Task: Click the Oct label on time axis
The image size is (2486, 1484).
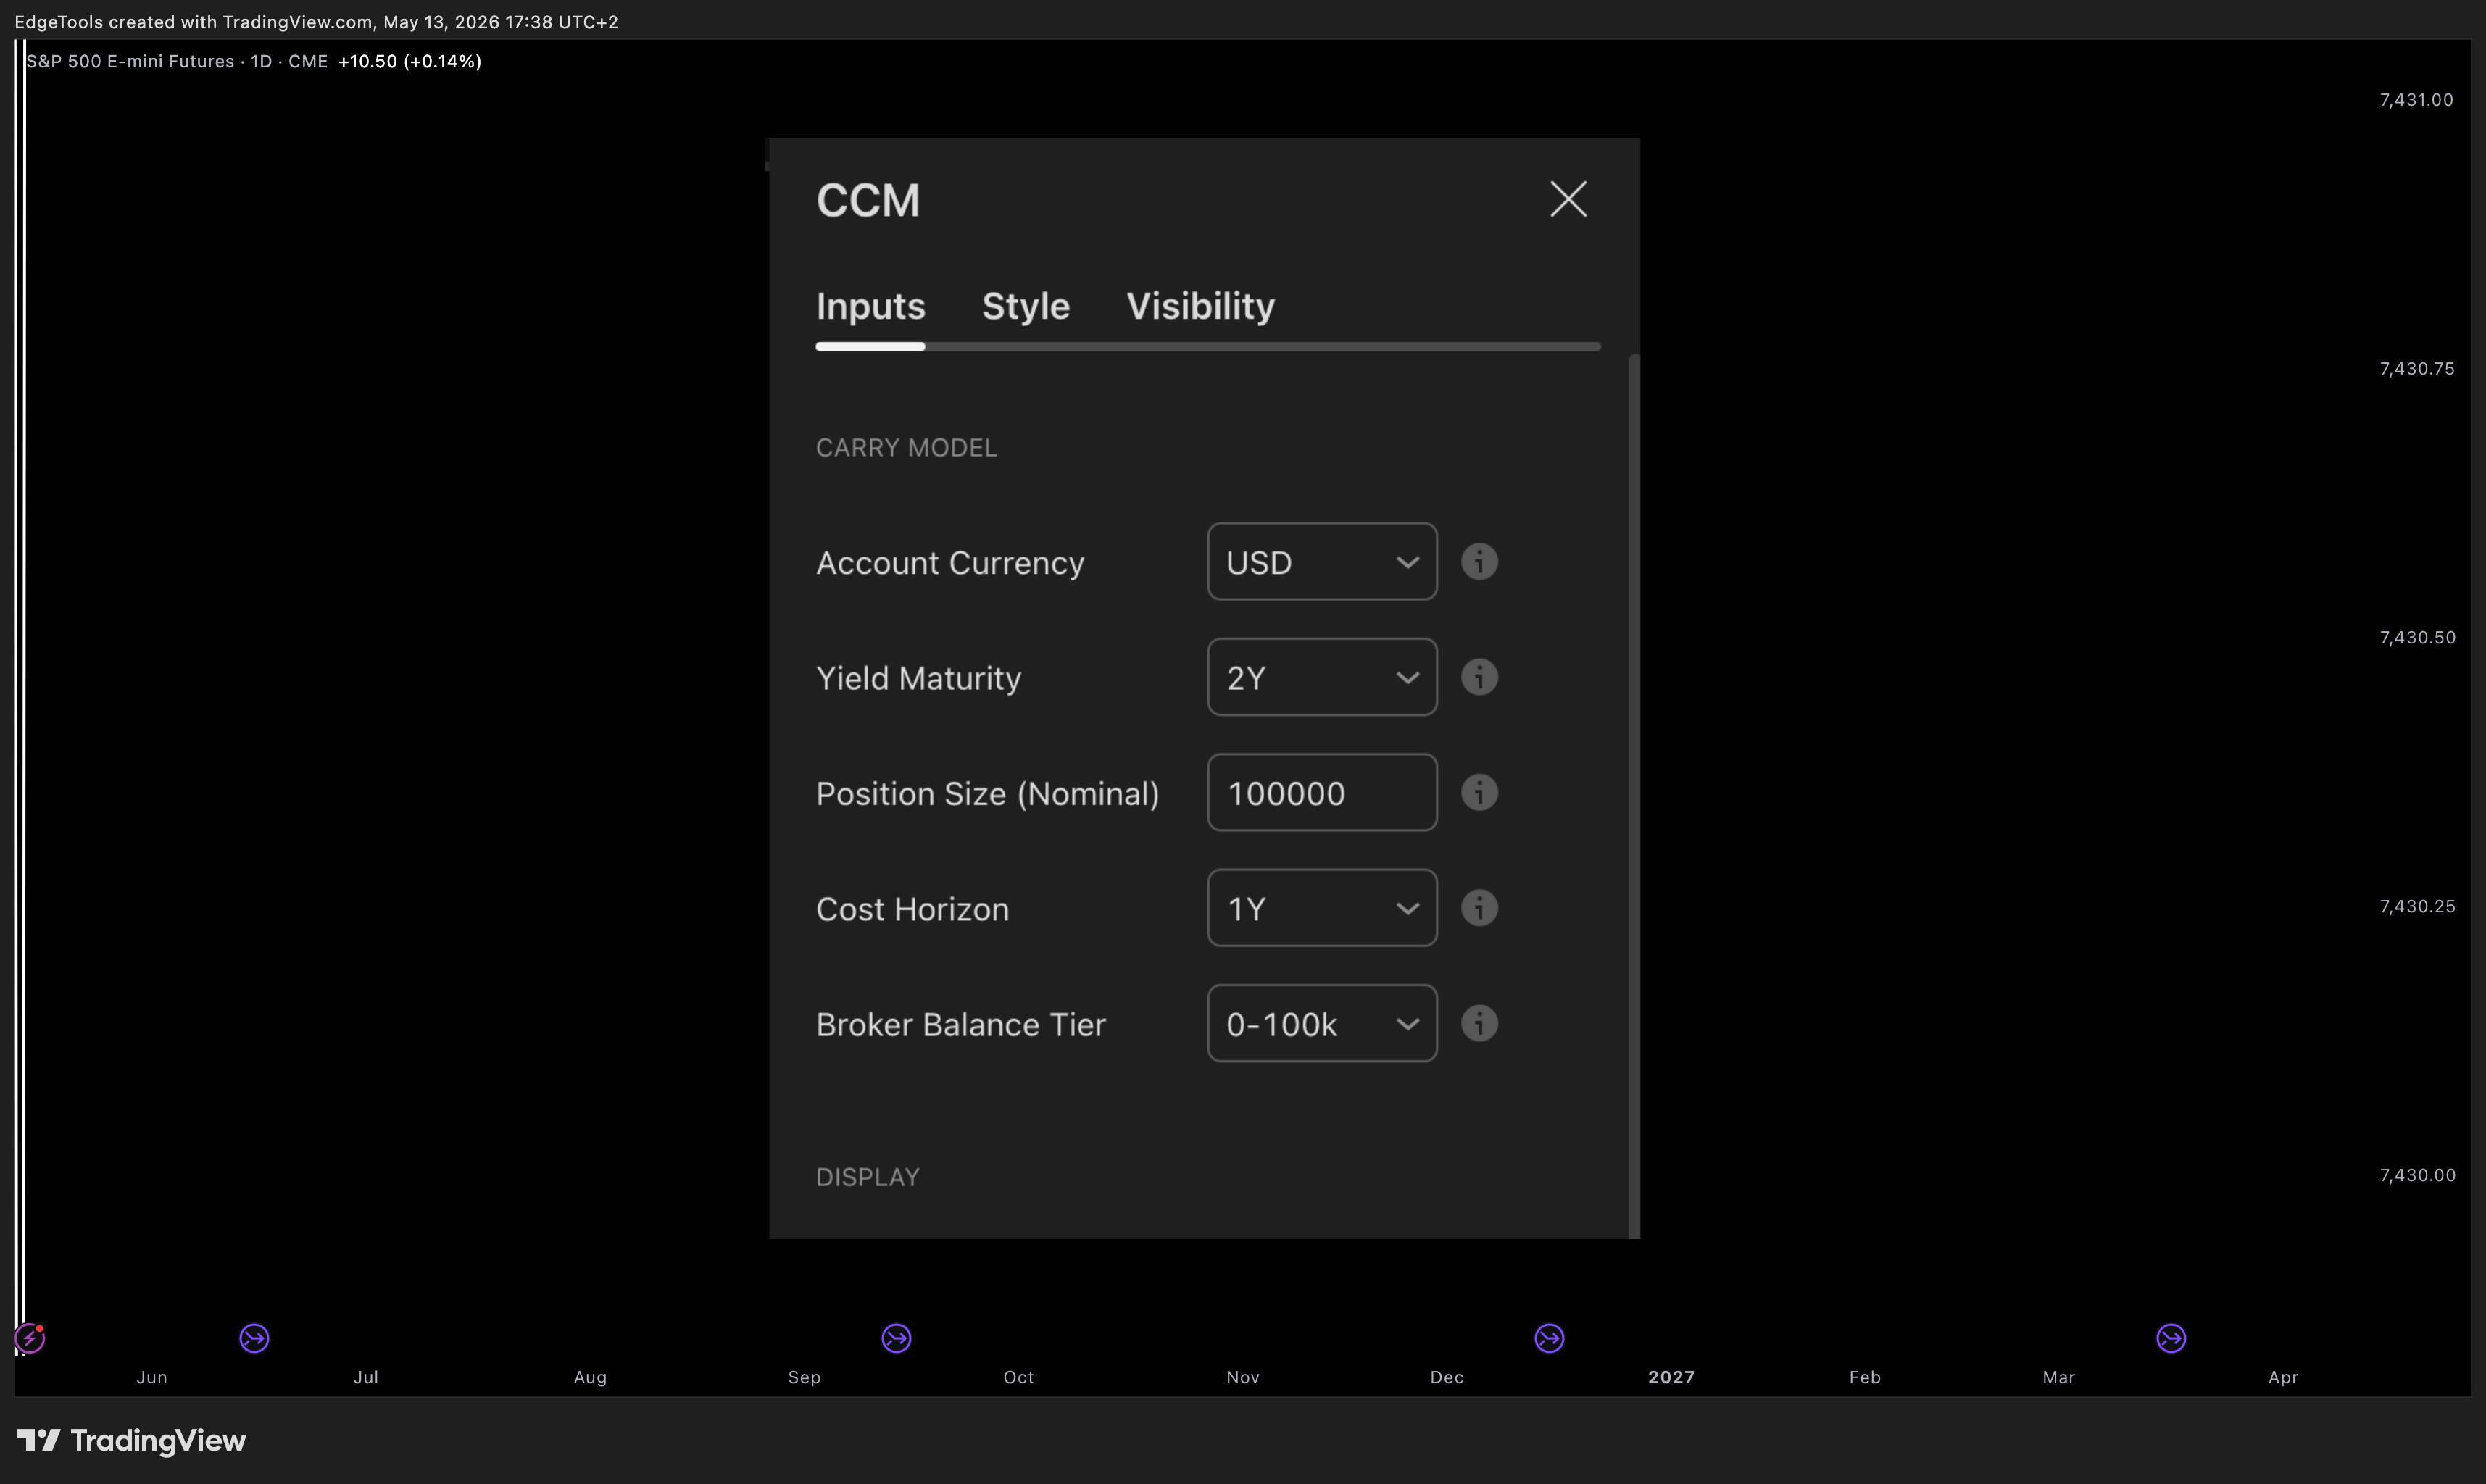Action: click(x=1018, y=1377)
